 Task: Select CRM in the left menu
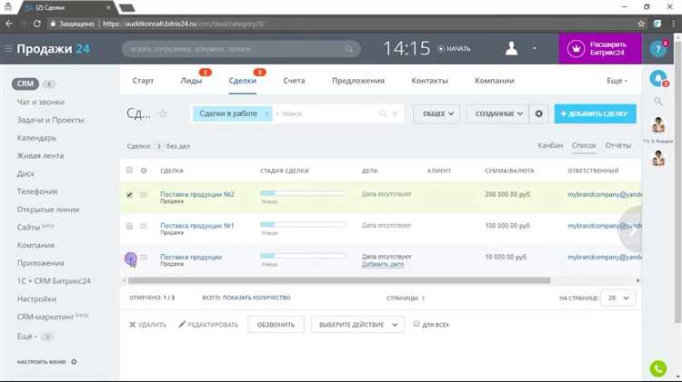point(25,83)
